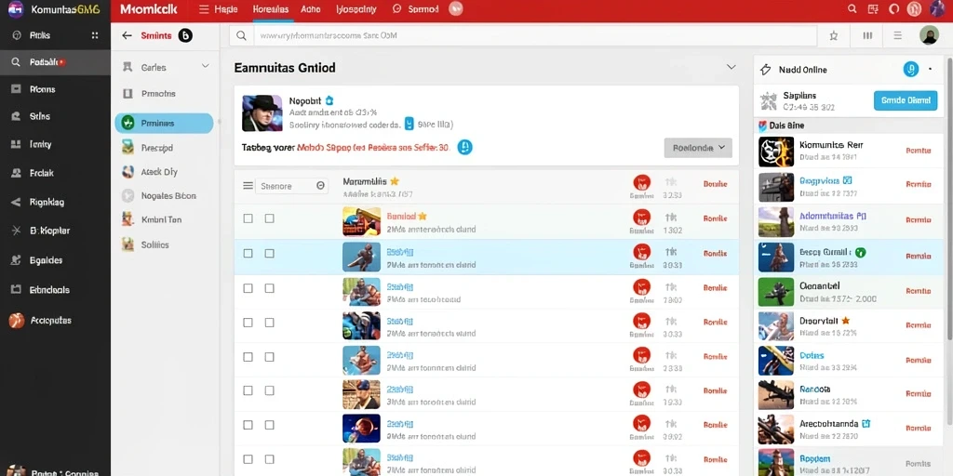Collapse Eamnuitas Gntiod with its chevron
The width and height of the screenshot is (953, 476).
[732, 67]
